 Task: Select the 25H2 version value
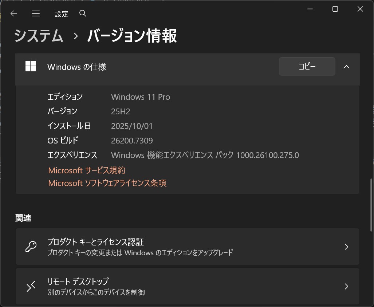click(x=121, y=111)
